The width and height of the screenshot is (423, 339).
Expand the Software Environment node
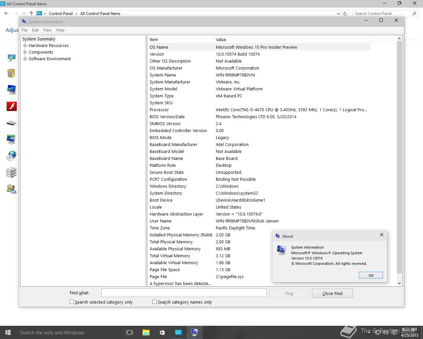pos(25,59)
